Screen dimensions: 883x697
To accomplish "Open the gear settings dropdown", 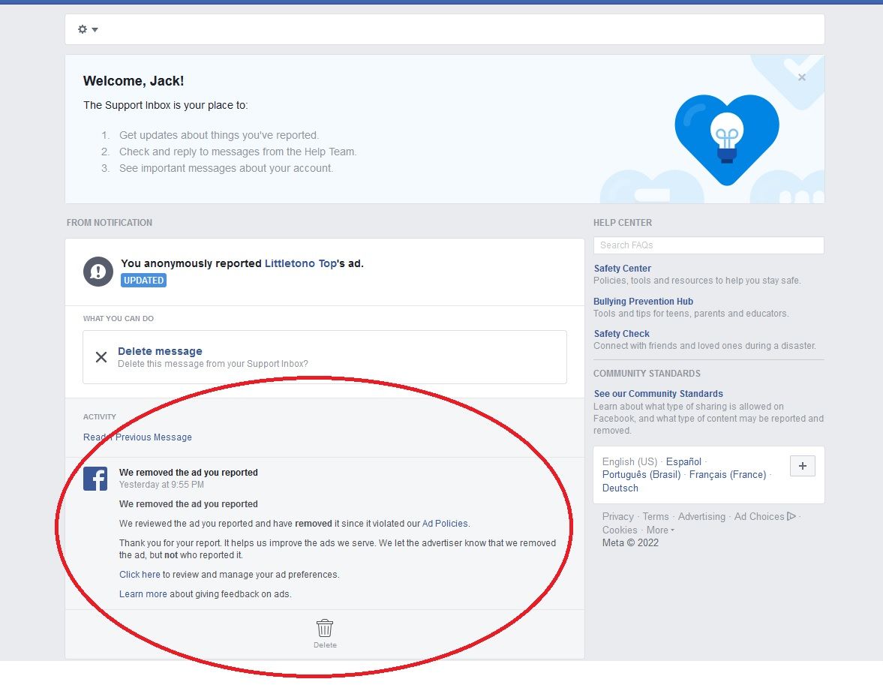I will point(88,29).
